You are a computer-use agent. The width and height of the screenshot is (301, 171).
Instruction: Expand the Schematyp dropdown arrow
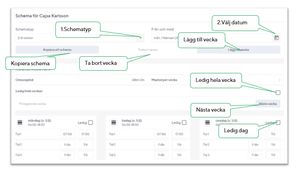[141, 38]
